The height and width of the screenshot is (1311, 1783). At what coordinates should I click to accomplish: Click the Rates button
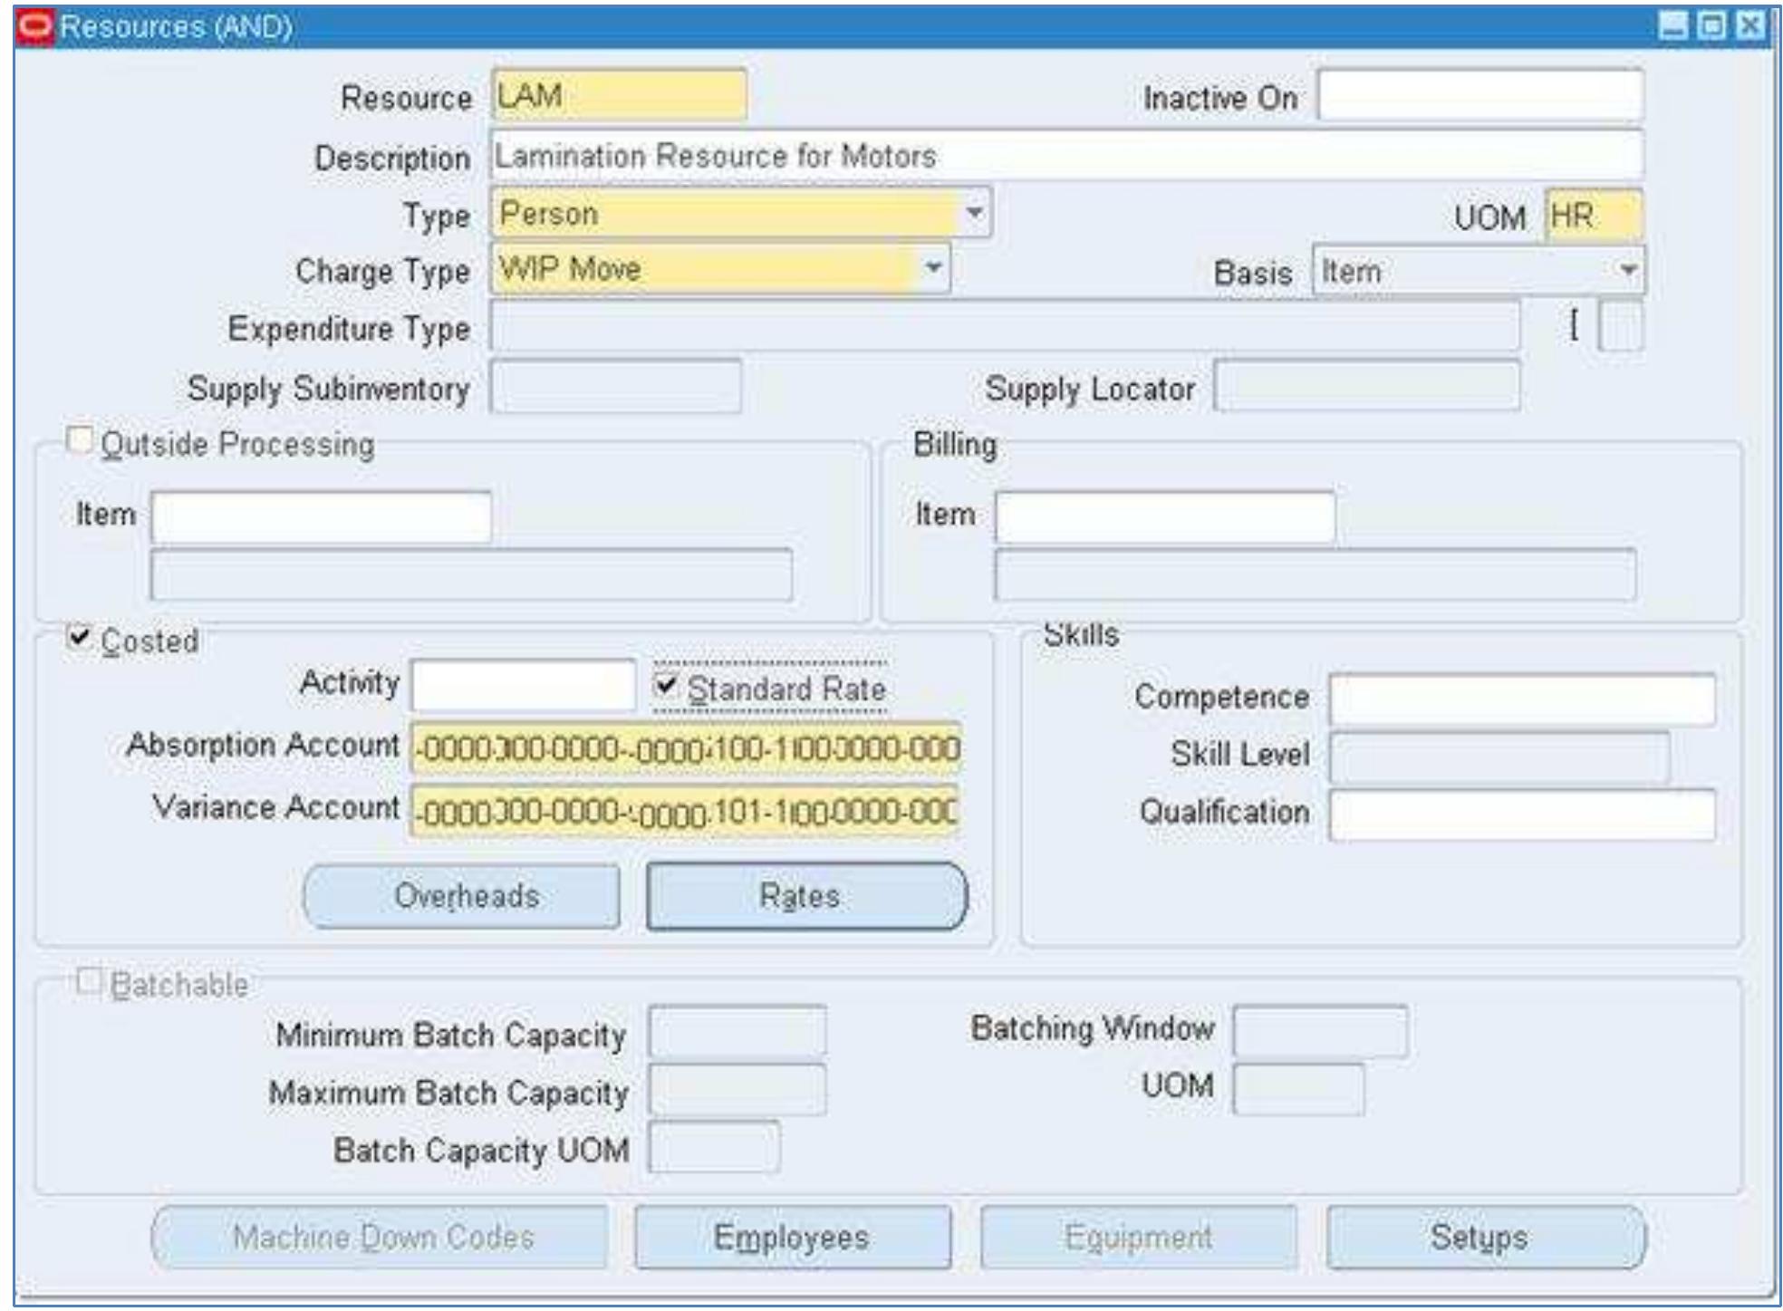click(x=807, y=896)
